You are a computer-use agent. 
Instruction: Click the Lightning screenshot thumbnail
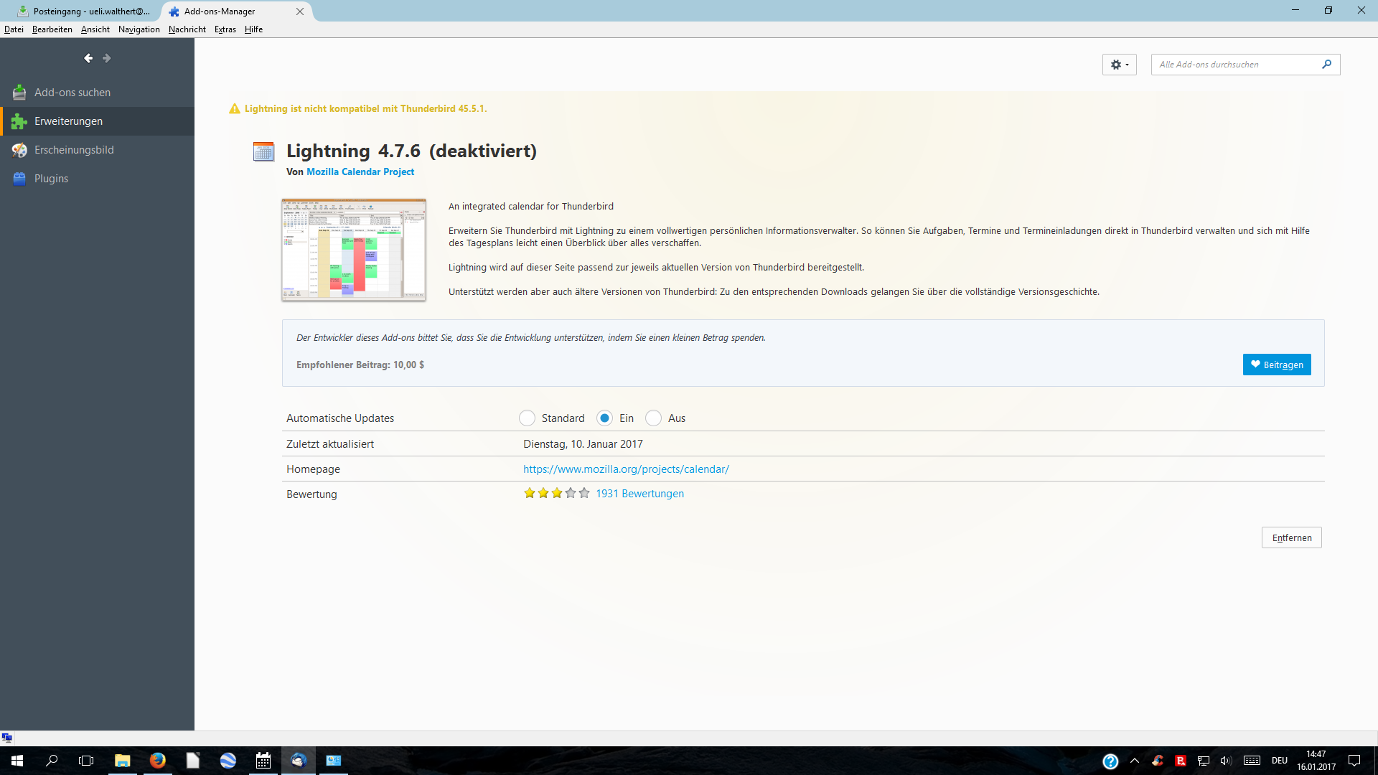click(354, 250)
